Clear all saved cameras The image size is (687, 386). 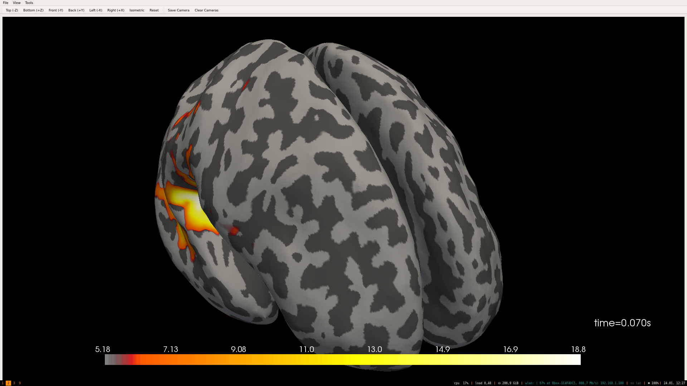point(206,10)
